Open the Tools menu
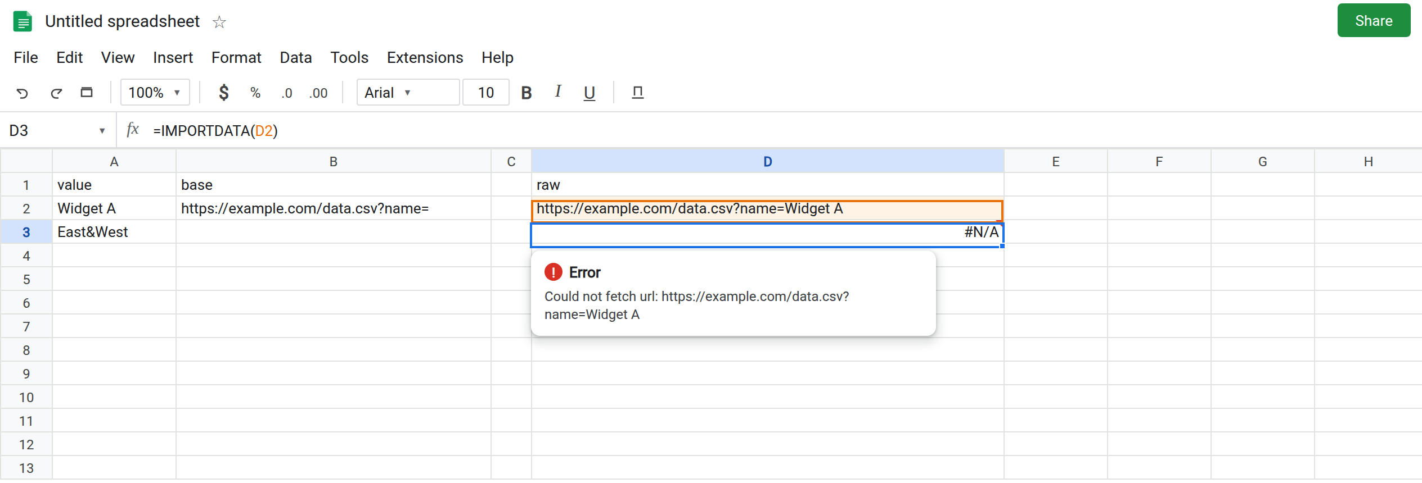1422x483 pixels. pos(349,58)
